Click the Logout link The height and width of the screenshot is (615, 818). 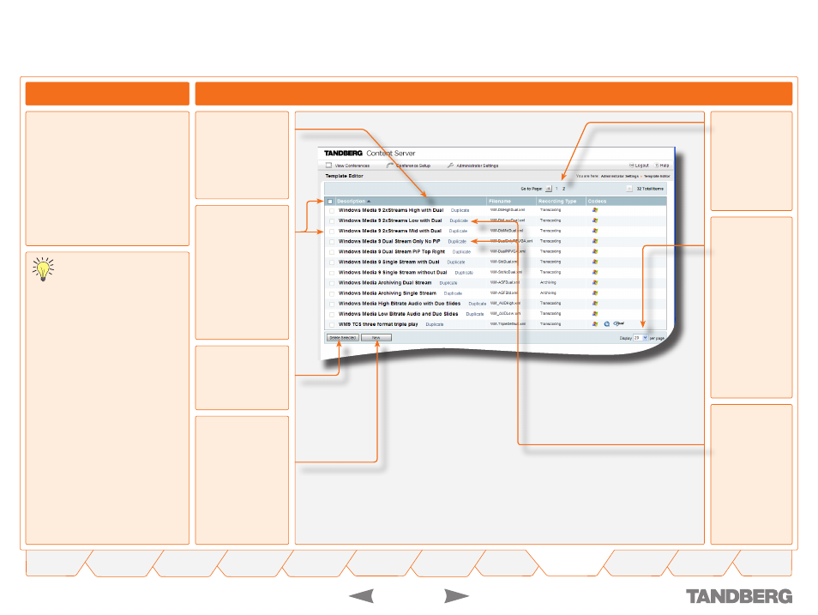[641, 166]
